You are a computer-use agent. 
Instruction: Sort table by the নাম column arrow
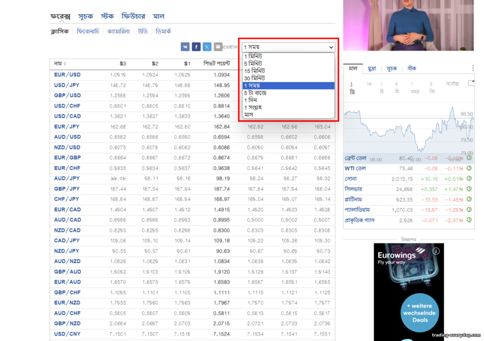[x=65, y=63]
